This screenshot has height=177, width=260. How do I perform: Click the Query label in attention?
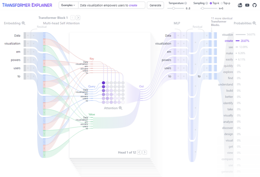(92, 86)
